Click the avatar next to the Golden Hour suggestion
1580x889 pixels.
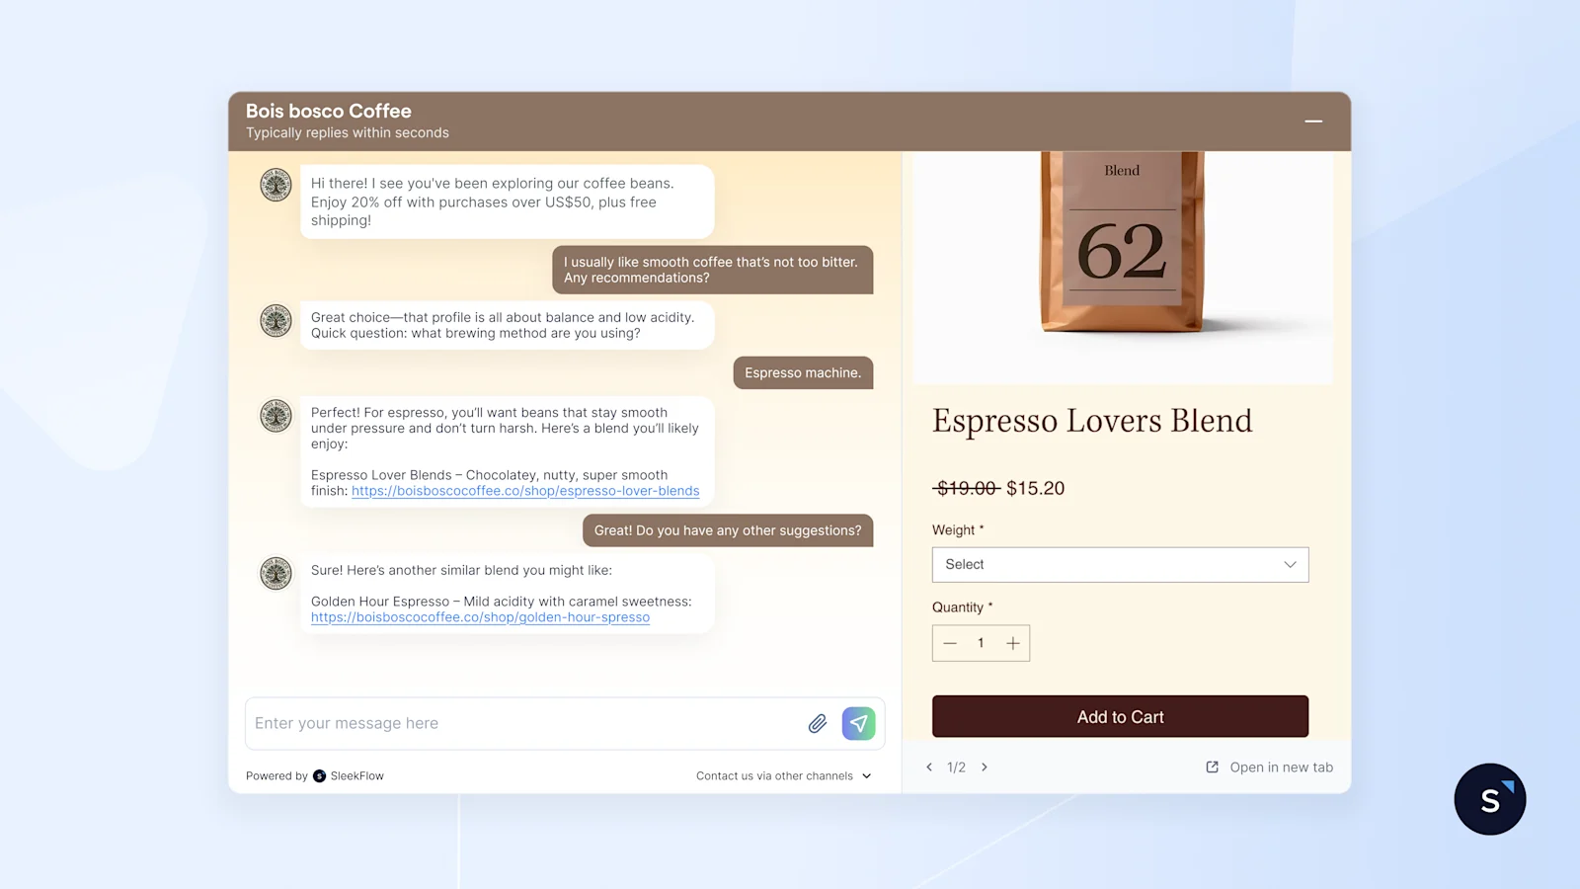[x=275, y=573]
